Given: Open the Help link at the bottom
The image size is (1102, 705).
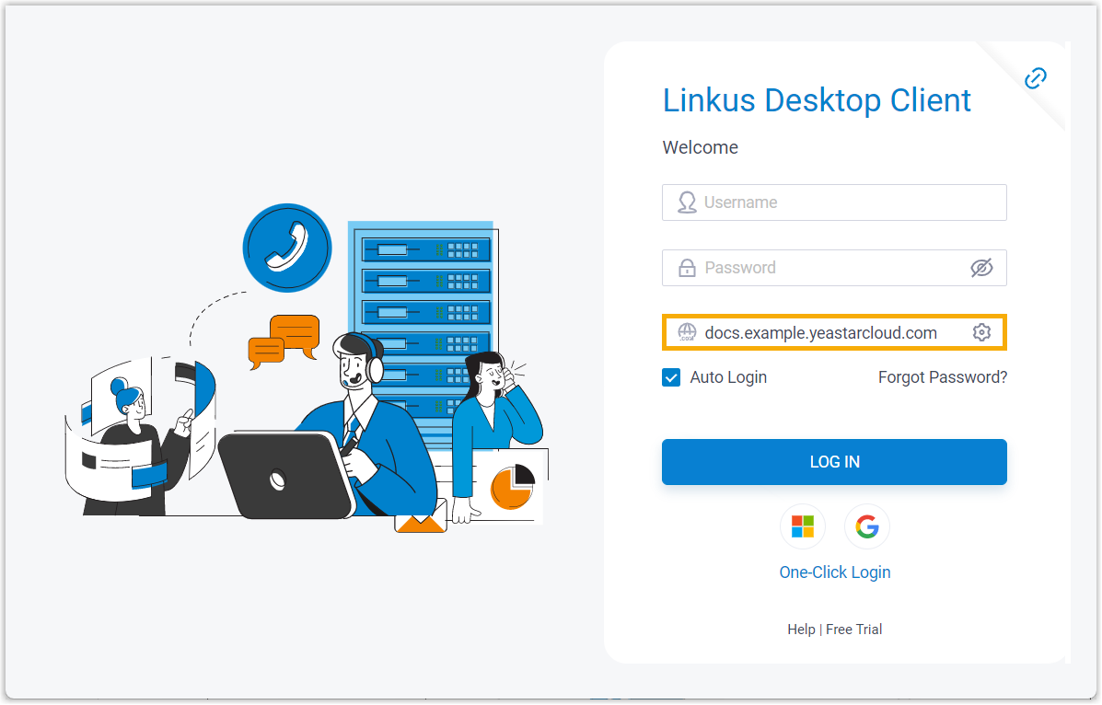Looking at the screenshot, I should pos(801,630).
